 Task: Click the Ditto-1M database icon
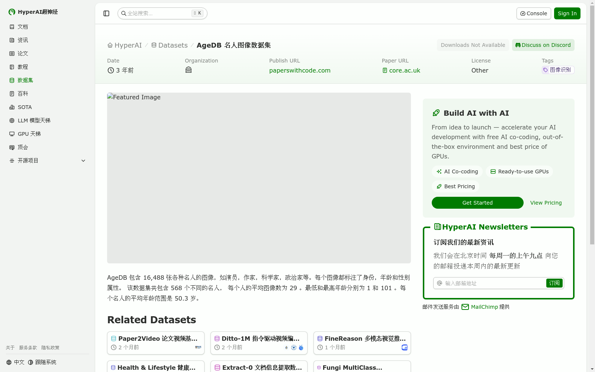pyautogui.click(x=217, y=339)
